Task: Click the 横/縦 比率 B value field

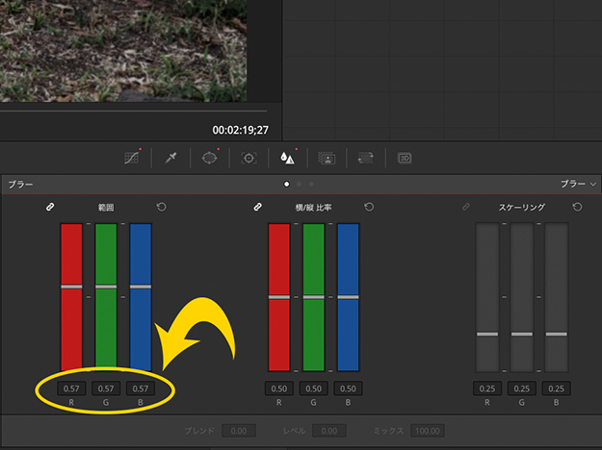Action: [x=348, y=388]
